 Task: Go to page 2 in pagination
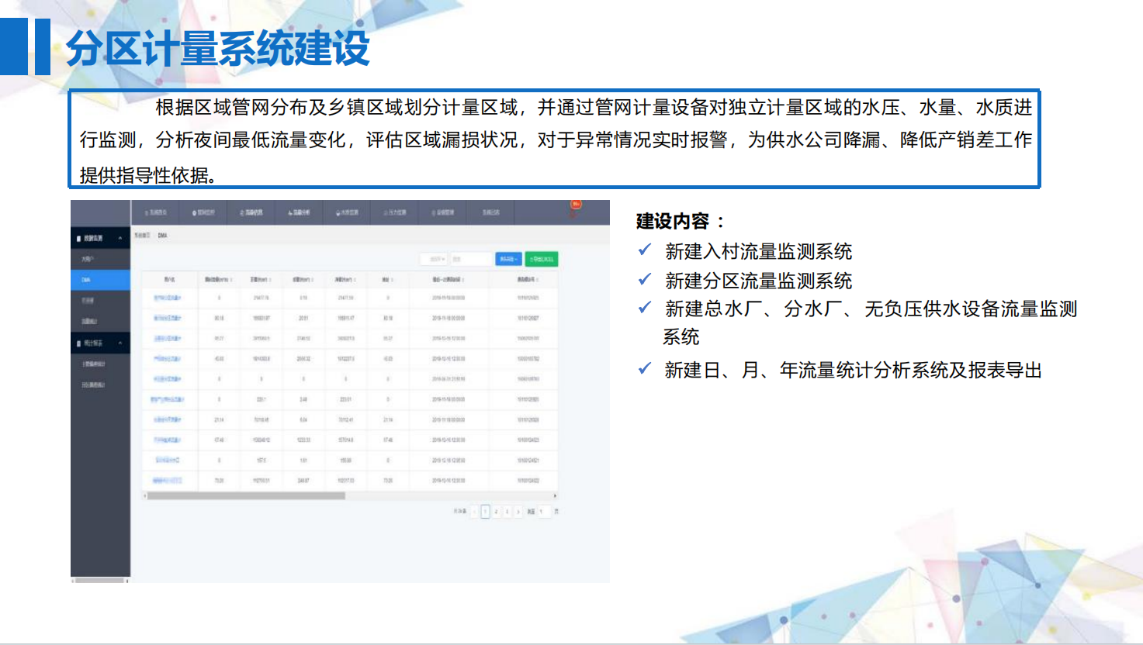pos(497,512)
